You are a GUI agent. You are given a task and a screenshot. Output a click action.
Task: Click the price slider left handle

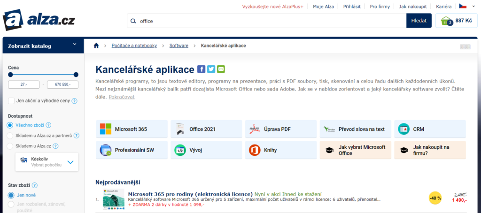coord(10,75)
